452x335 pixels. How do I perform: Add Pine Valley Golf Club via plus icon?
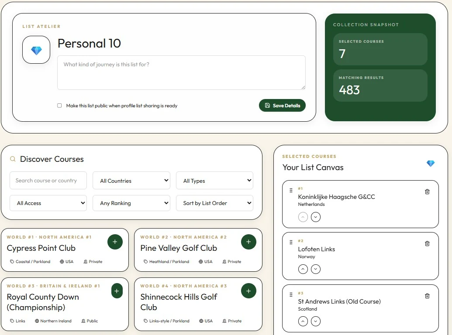pyautogui.click(x=248, y=241)
